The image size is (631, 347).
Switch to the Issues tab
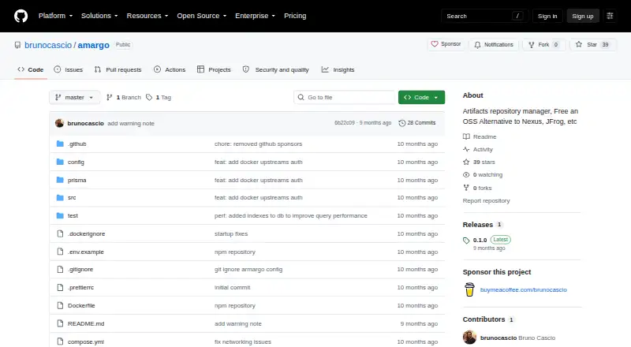(x=69, y=69)
